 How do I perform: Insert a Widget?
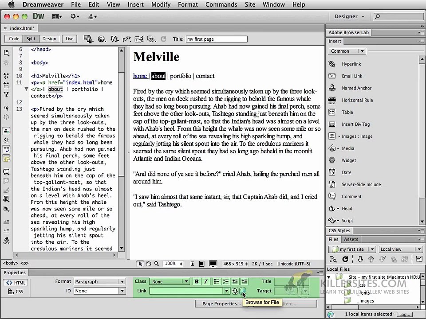(349, 160)
